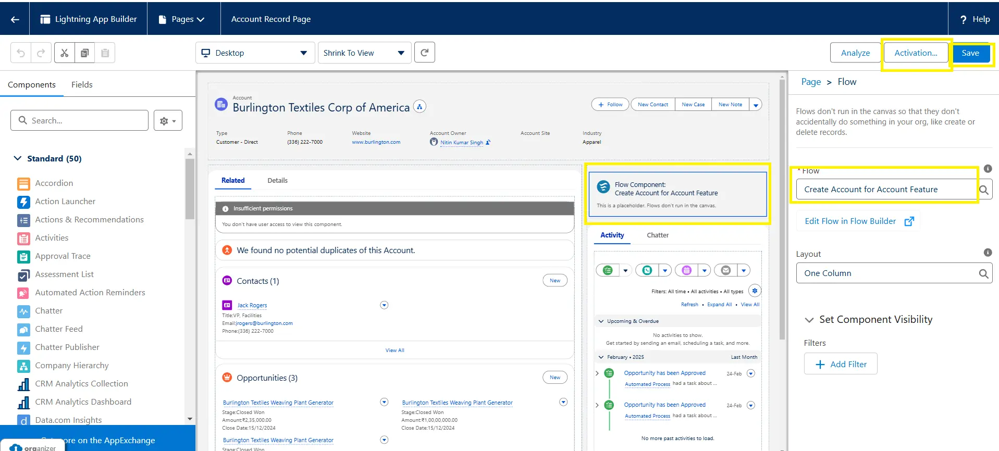
Task: Select the Activities component
Action: (52, 238)
